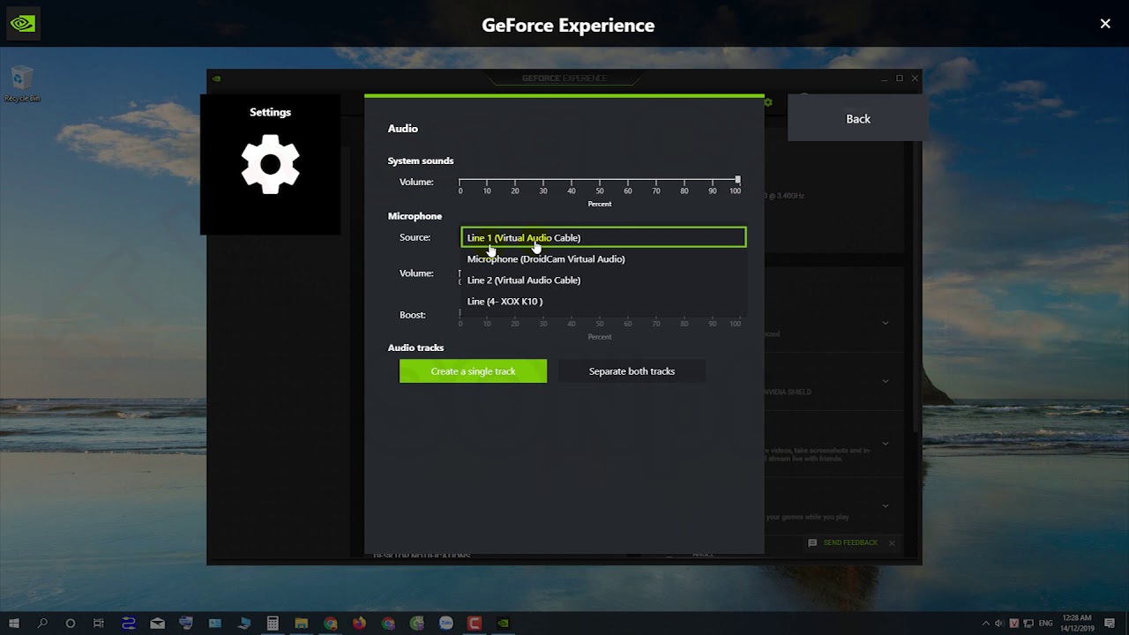The width and height of the screenshot is (1129, 635).
Task: Open the taskbar clock and date
Action: tap(1078, 624)
